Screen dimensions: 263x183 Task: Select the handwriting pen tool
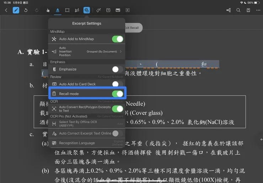pyautogui.click(x=99, y=10)
